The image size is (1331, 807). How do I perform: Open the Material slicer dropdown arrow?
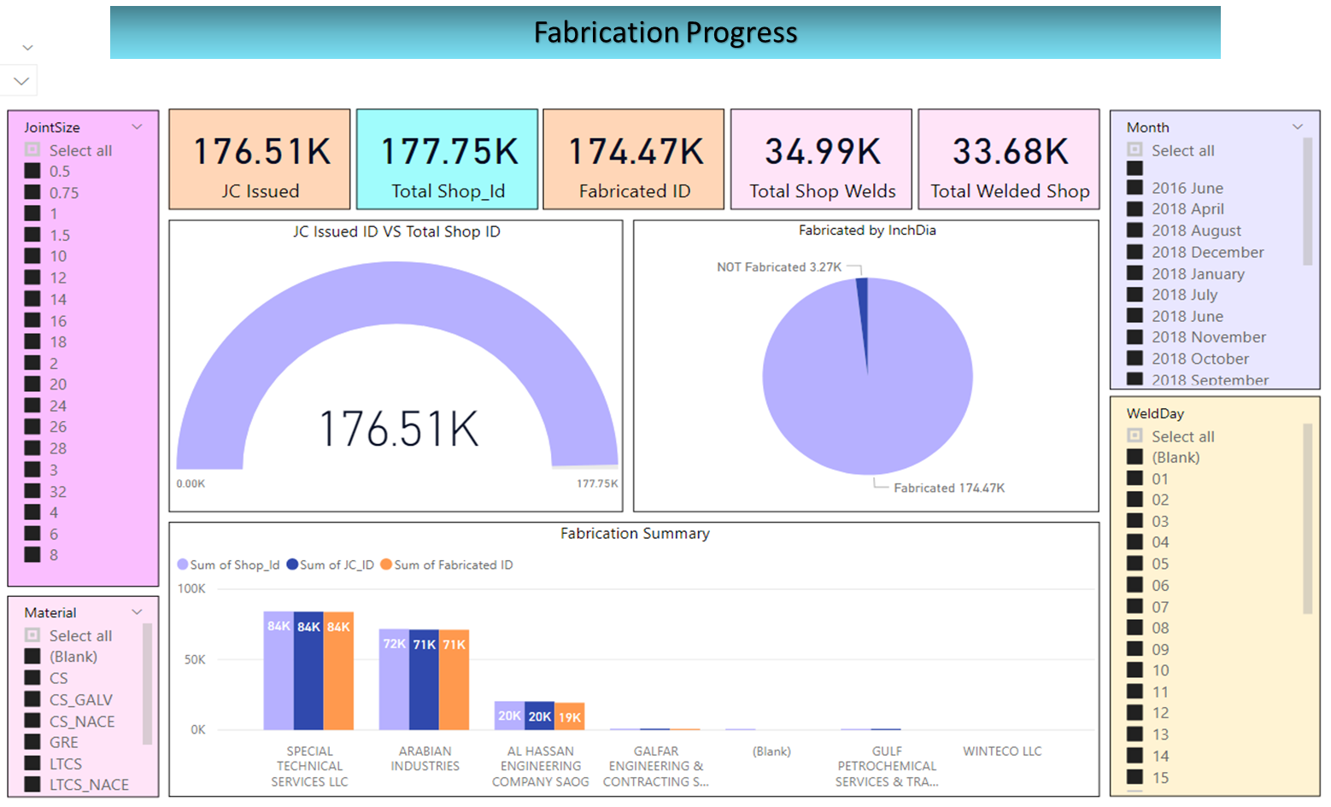click(137, 611)
